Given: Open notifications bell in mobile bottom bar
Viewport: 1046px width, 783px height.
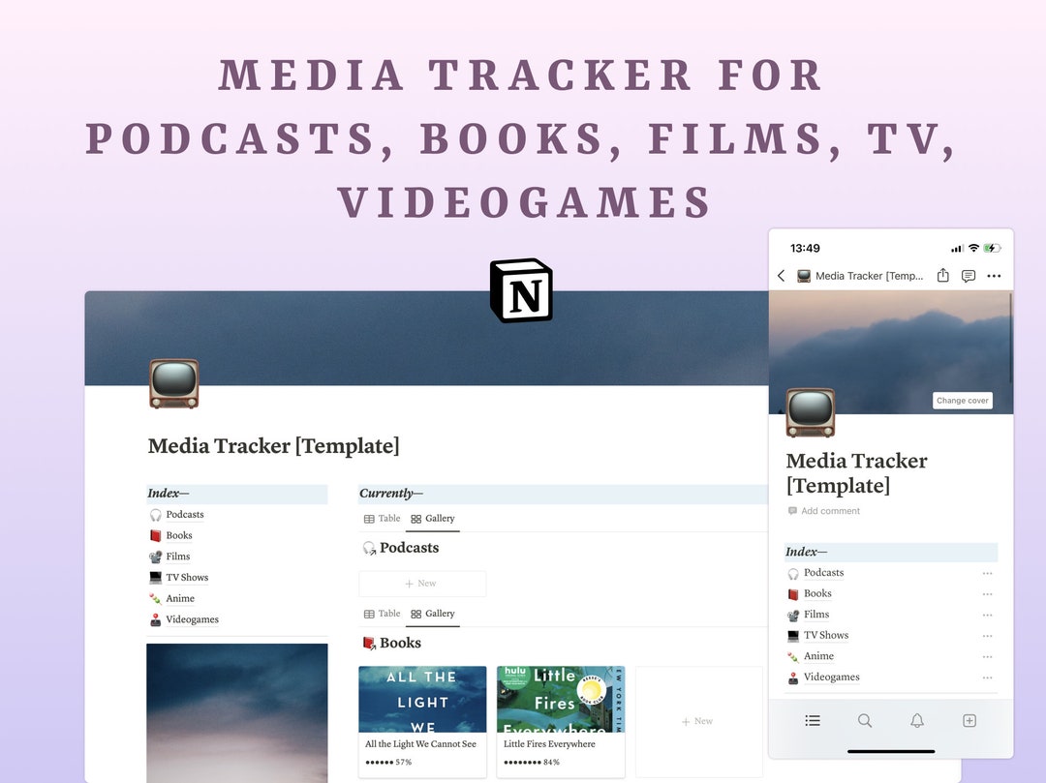Looking at the screenshot, I should 917,720.
